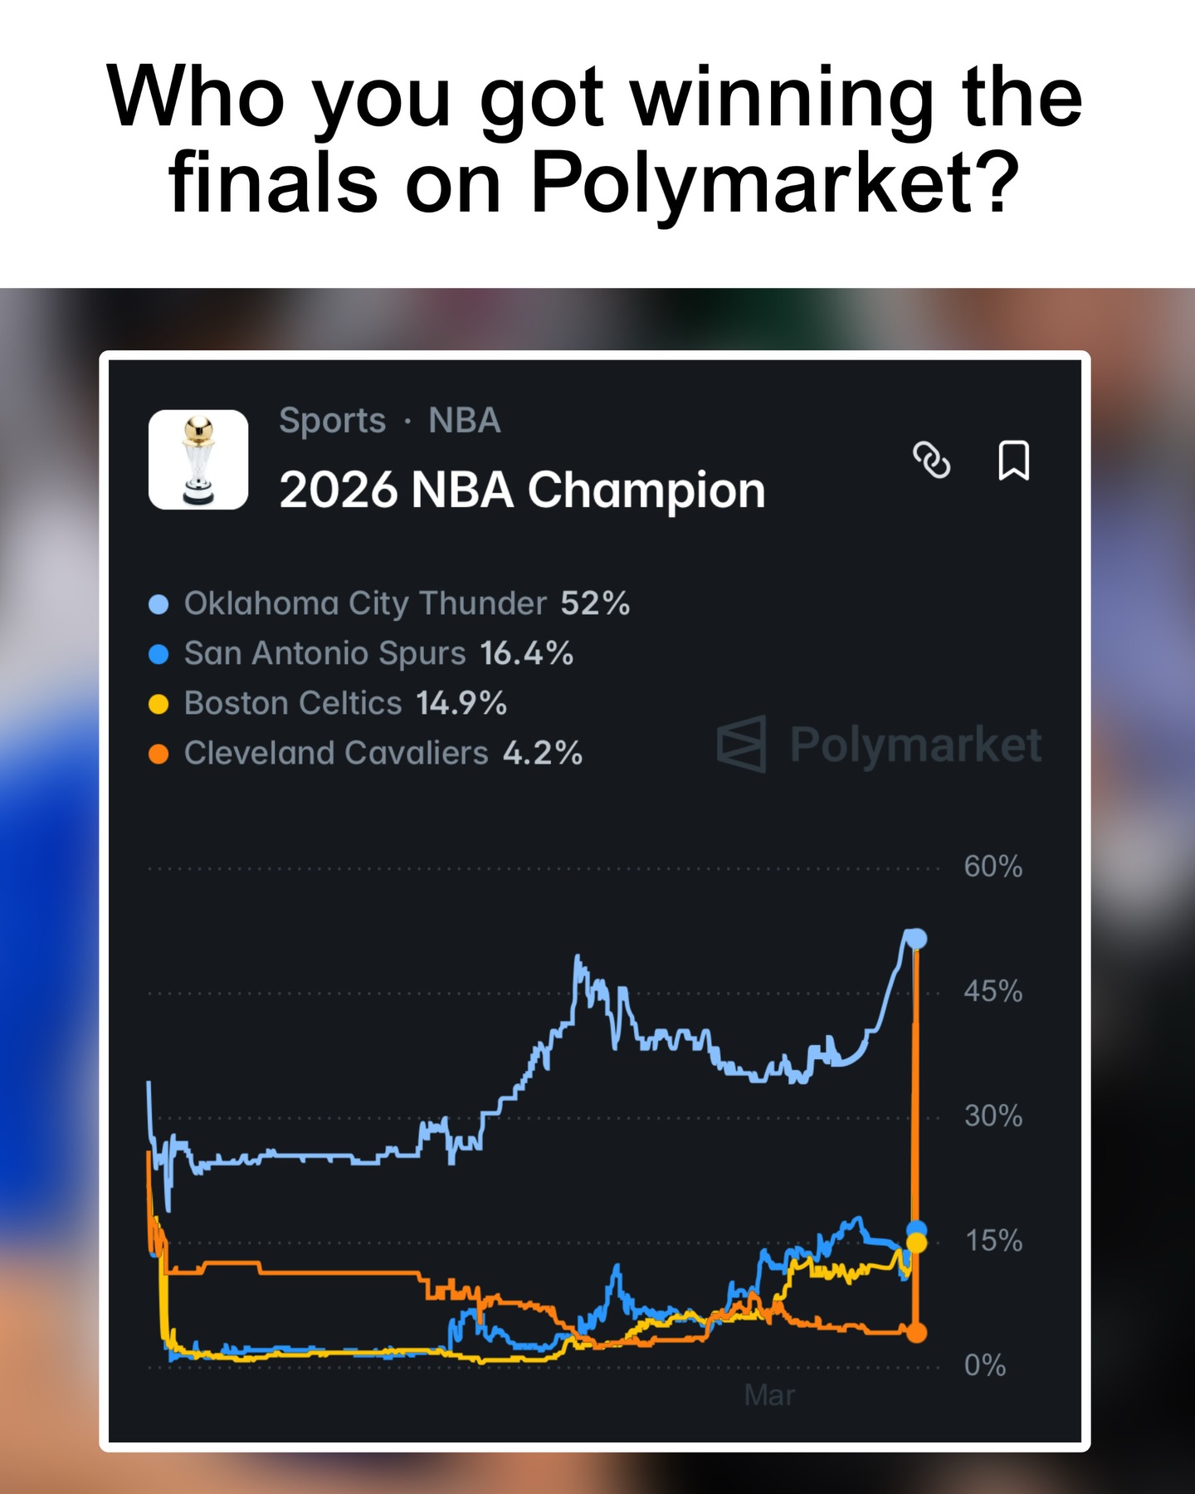Click the Polymarket watermark logo

tap(878, 744)
